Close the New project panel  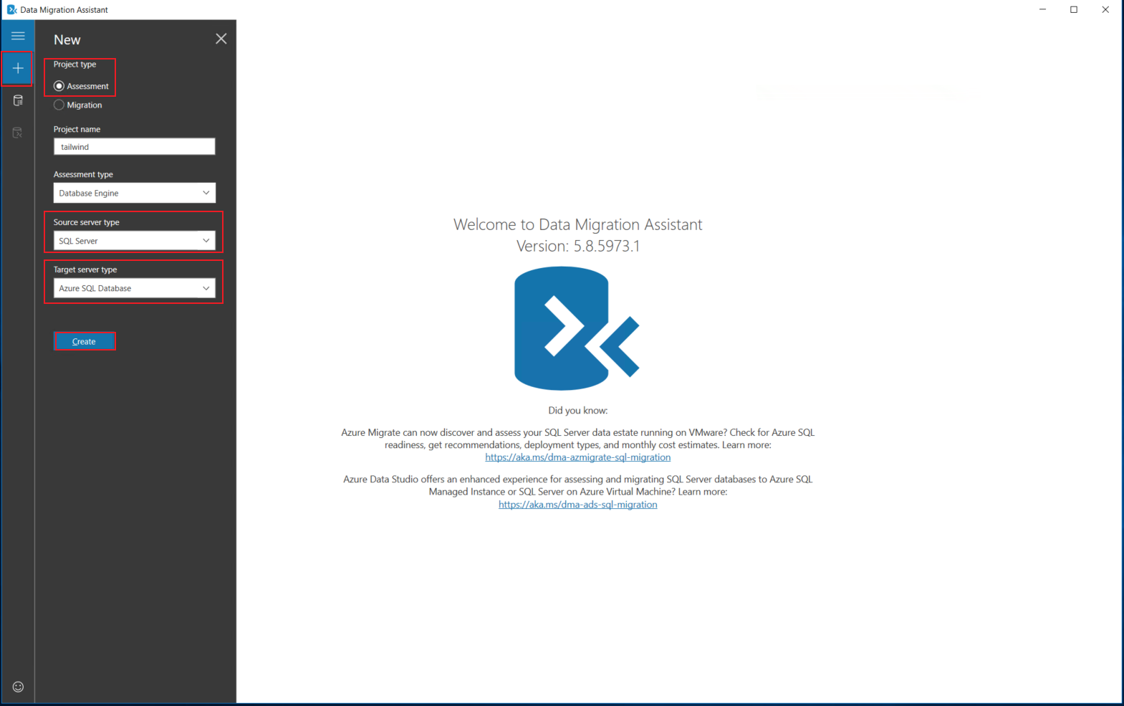221,39
